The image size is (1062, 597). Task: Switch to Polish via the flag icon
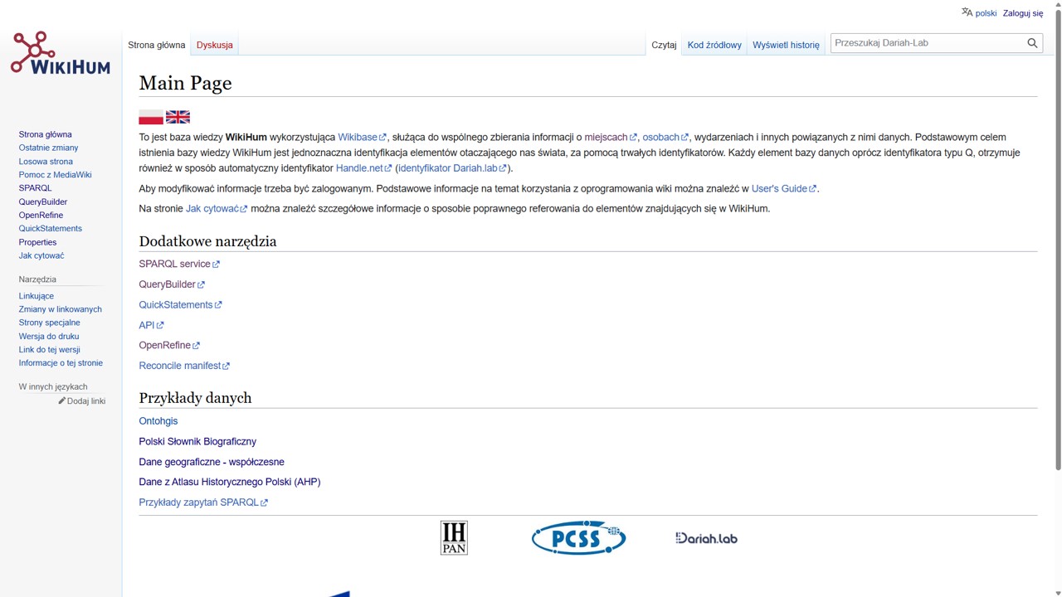point(150,117)
